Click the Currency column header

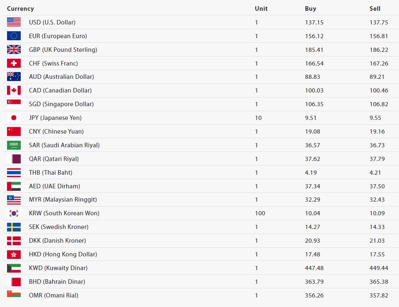(x=20, y=9)
